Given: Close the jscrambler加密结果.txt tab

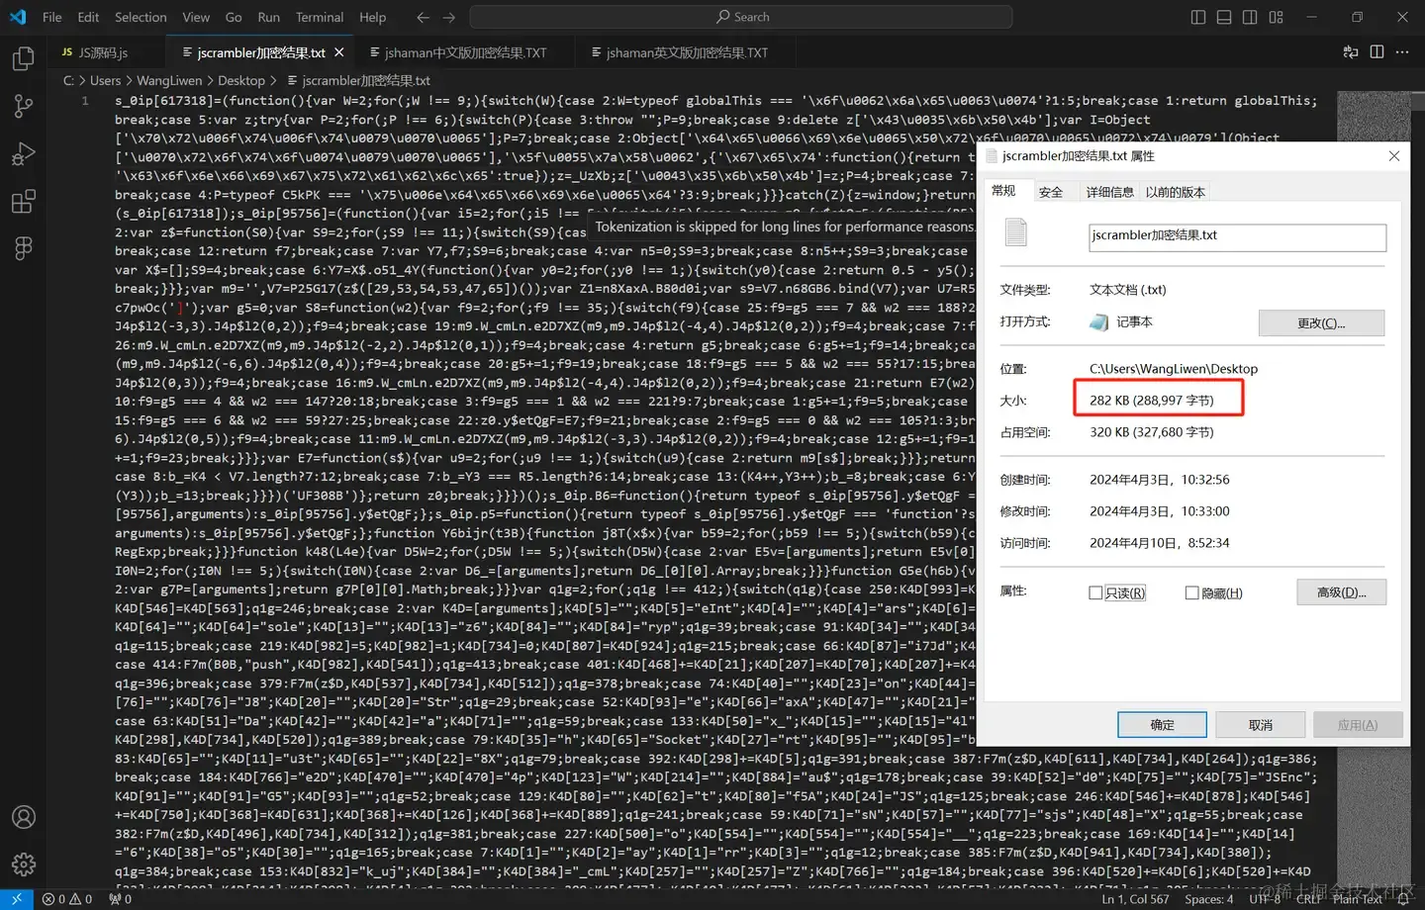Looking at the screenshot, I should click(339, 52).
